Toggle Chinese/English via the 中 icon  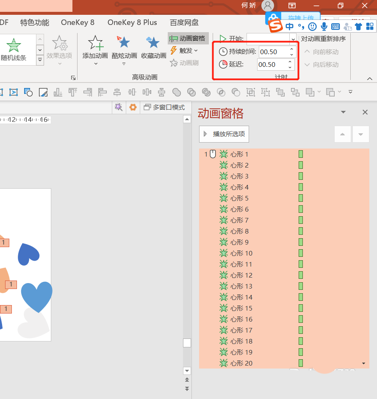coord(289,26)
